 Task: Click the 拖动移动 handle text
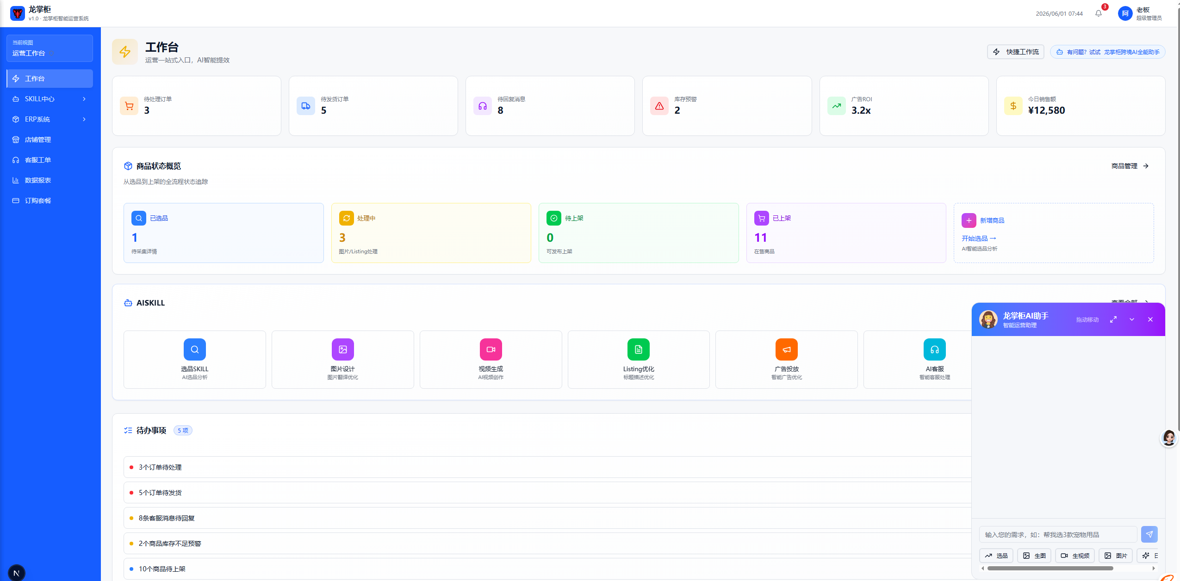1087,320
